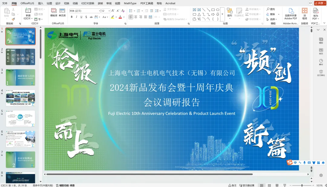Switch to the 插入 (Insert) tab

point(41,3)
